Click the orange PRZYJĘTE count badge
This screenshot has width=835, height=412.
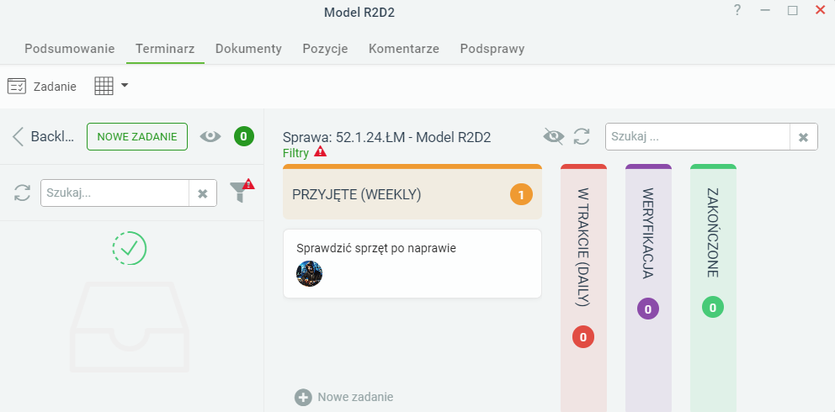pos(521,195)
